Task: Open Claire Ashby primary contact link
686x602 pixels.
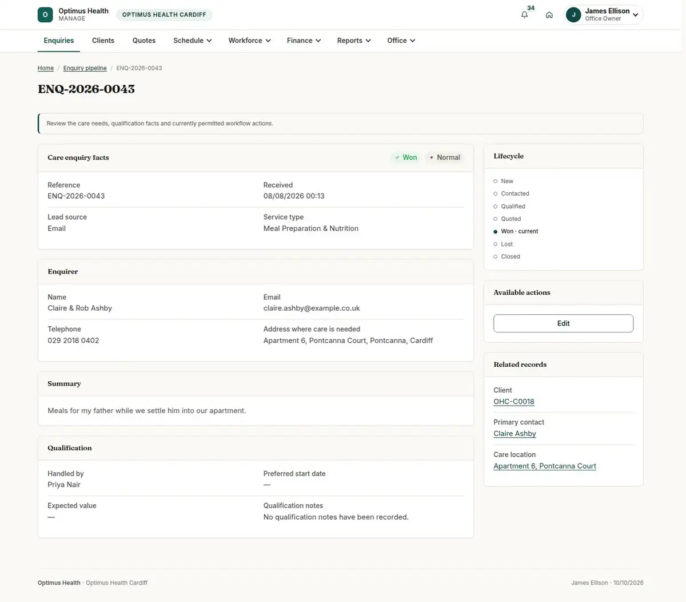Action: (x=514, y=434)
